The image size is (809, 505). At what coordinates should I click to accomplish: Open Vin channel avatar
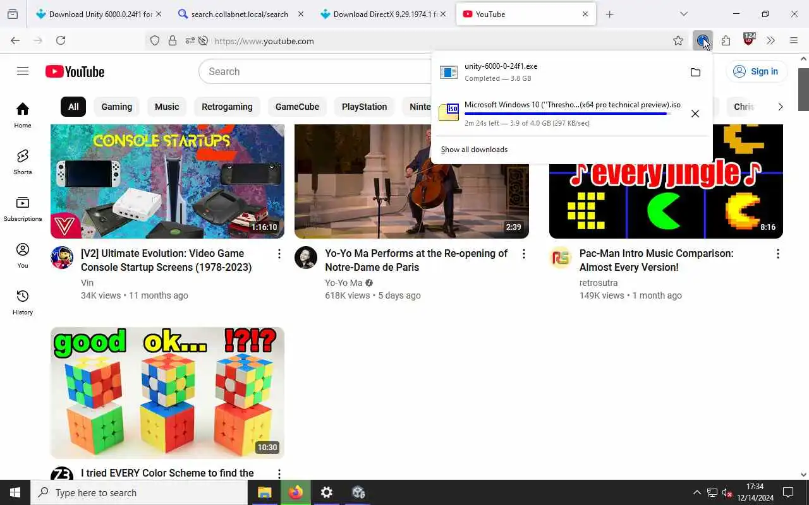pyautogui.click(x=62, y=258)
